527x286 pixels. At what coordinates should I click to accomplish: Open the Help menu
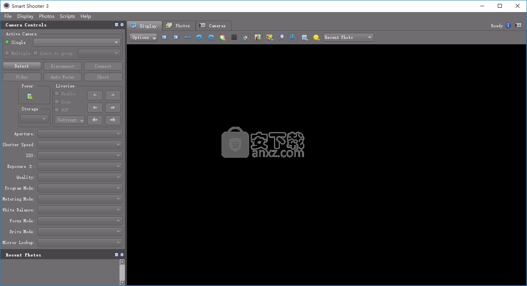pyautogui.click(x=86, y=16)
